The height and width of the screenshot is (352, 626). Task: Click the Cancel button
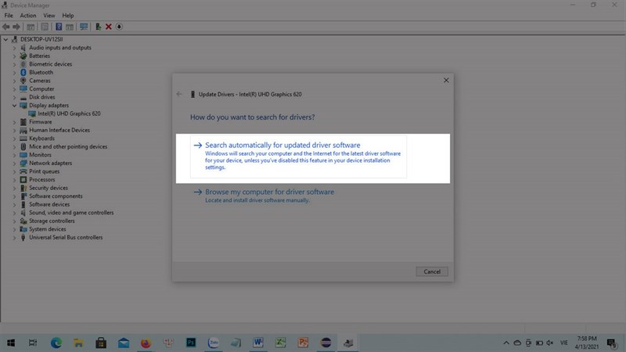click(x=432, y=271)
